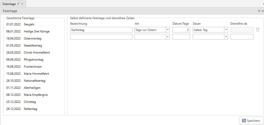Close the Feiertage tab
The height and width of the screenshot is (125, 264).
click(x=22, y=4)
